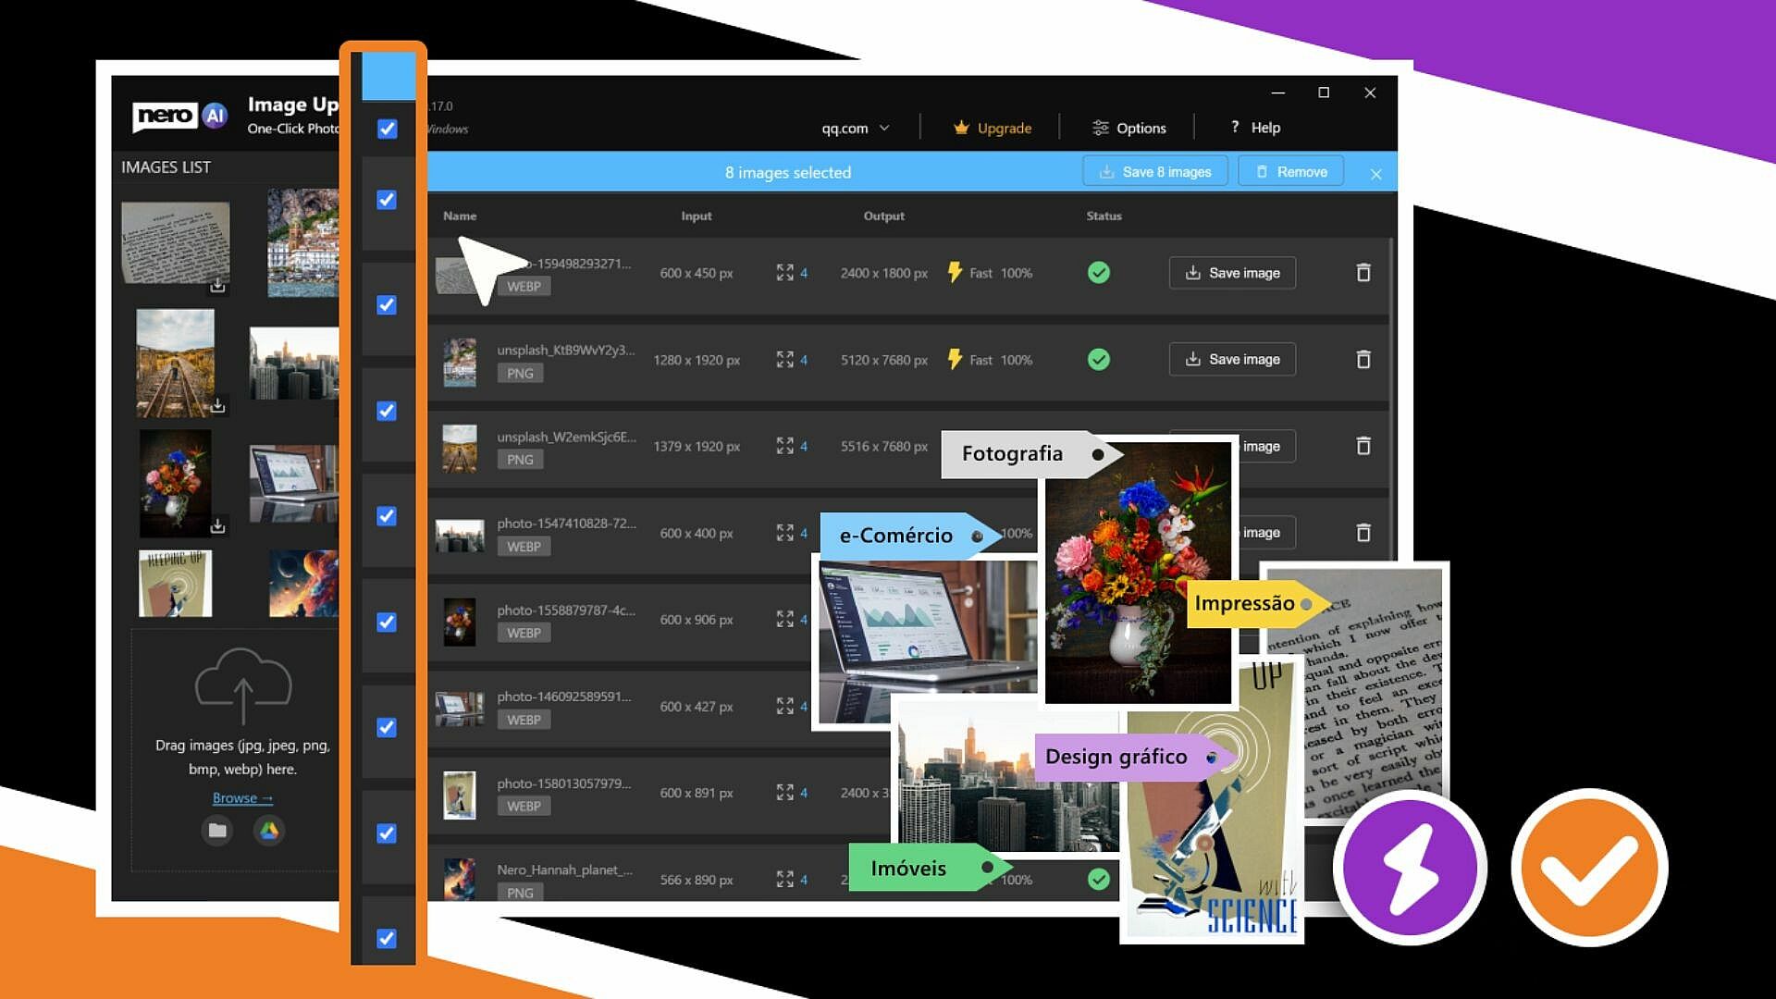Open the Help menu
The width and height of the screenshot is (1776, 999).
click(x=1255, y=128)
